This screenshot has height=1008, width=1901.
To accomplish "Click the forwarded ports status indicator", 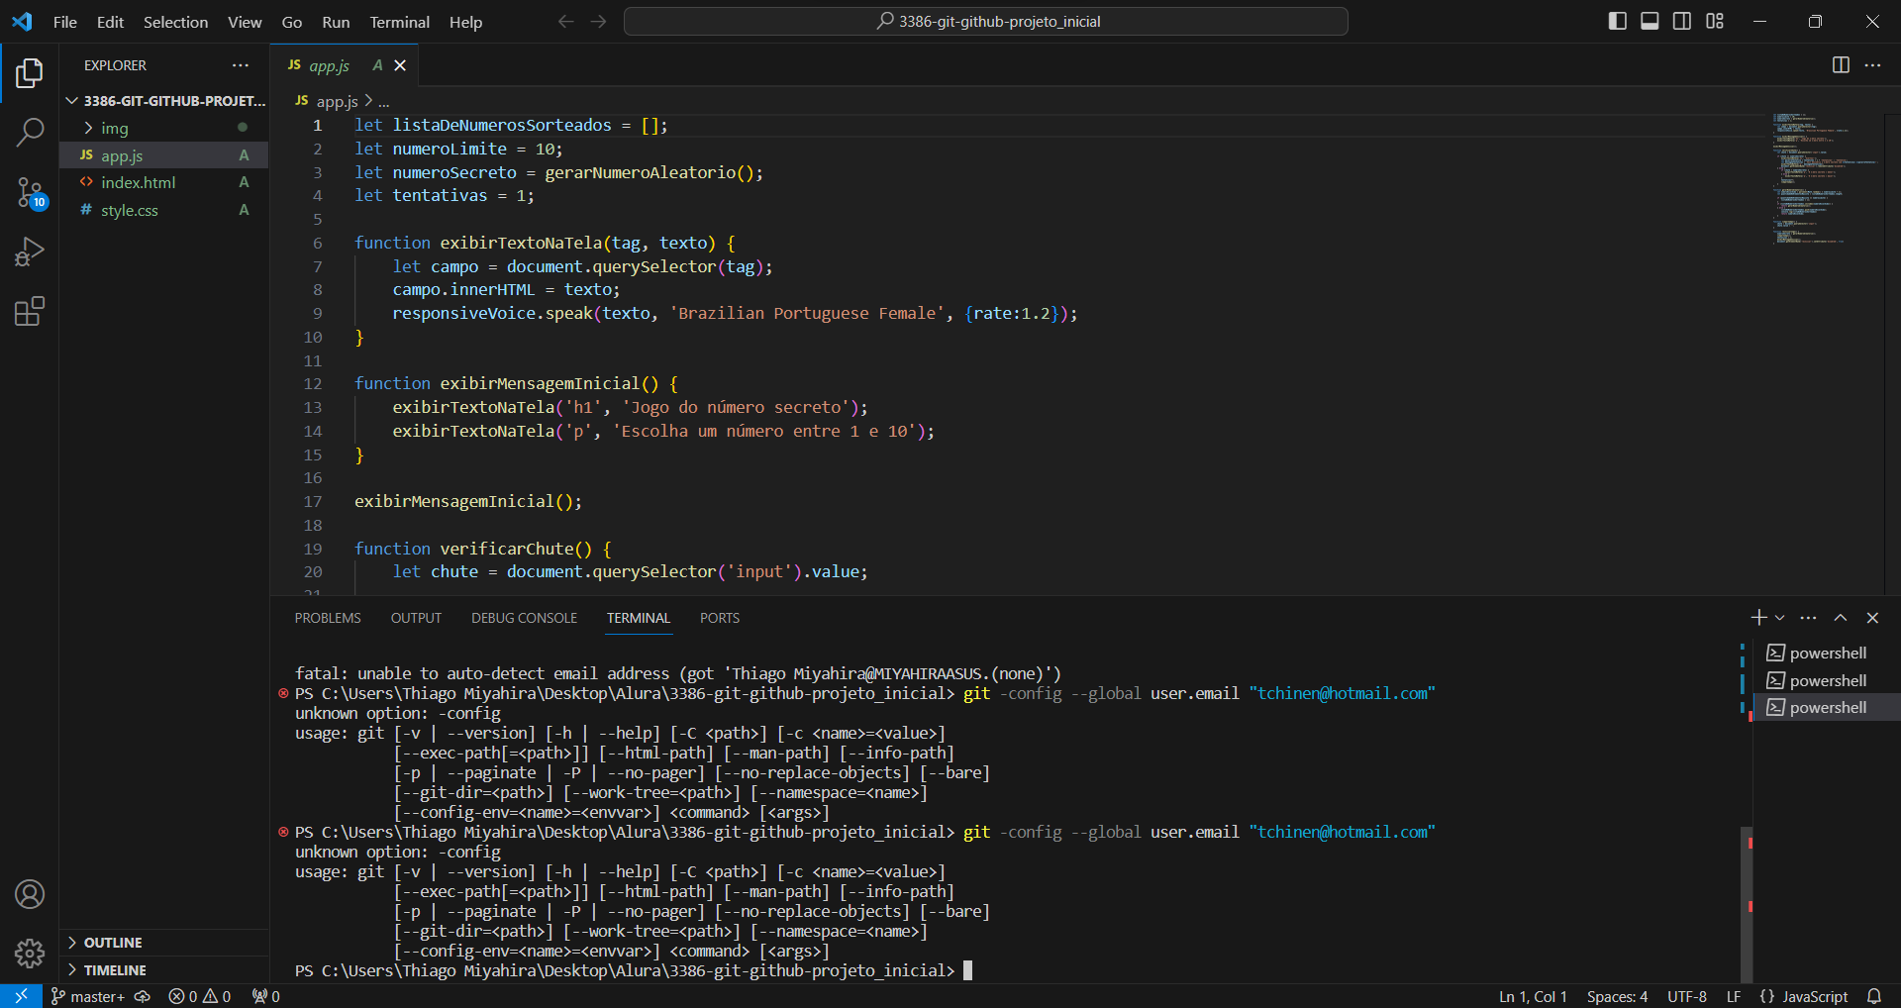I will [266, 996].
